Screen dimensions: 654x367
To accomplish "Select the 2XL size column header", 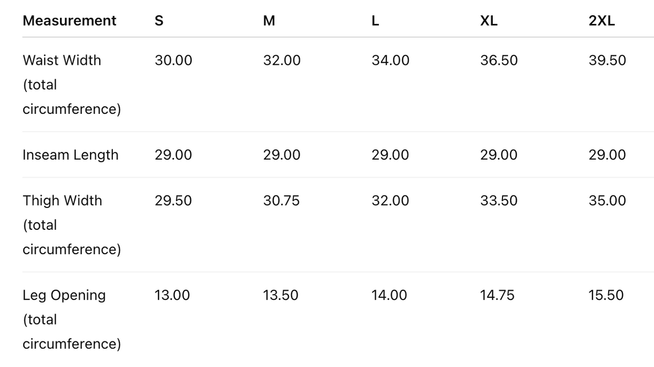I will click(x=602, y=21).
